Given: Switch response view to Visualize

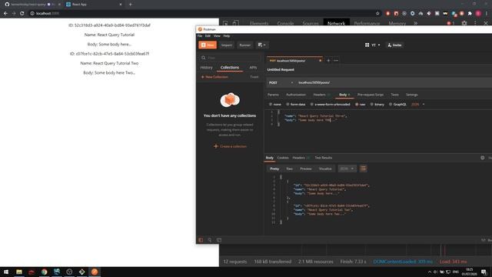Looking at the screenshot, I should tap(325, 169).
